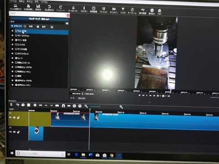The width and height of the screenshot is (219, 164).
Task: Click the Save icon in the toolbar
Action: click(38, 8)
